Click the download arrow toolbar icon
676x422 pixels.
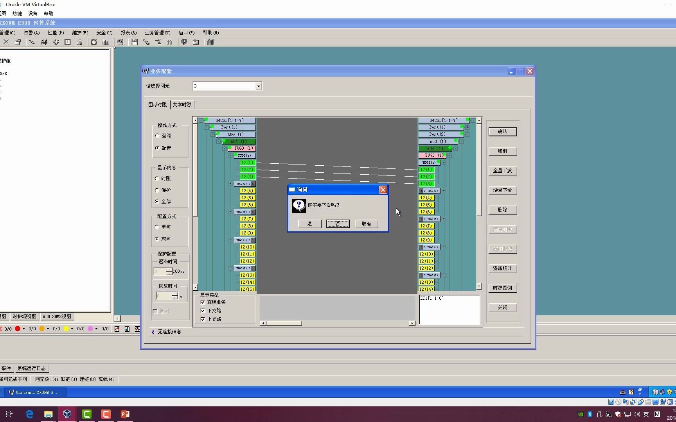click(x=158, y=42)
